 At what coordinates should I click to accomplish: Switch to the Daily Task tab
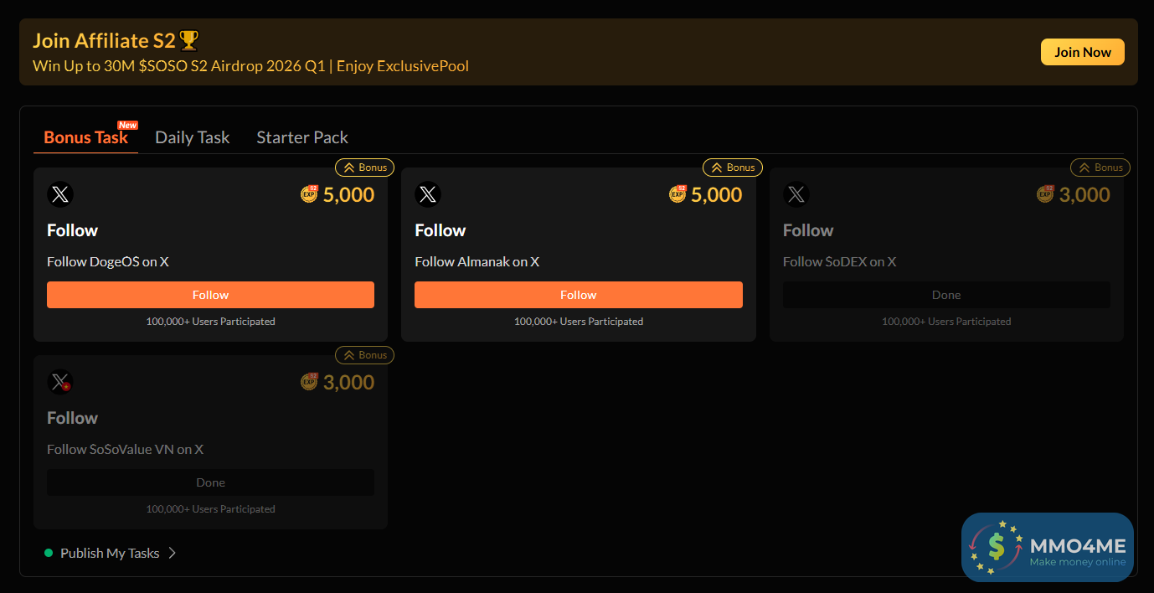coord(192,137)
